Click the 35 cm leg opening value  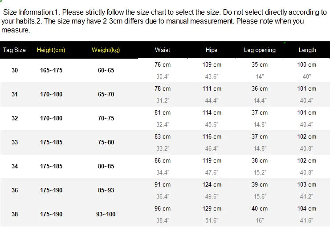click(260, 64)
